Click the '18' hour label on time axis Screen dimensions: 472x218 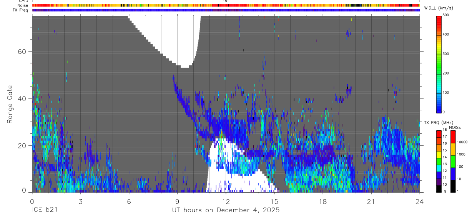click(323, 201)
